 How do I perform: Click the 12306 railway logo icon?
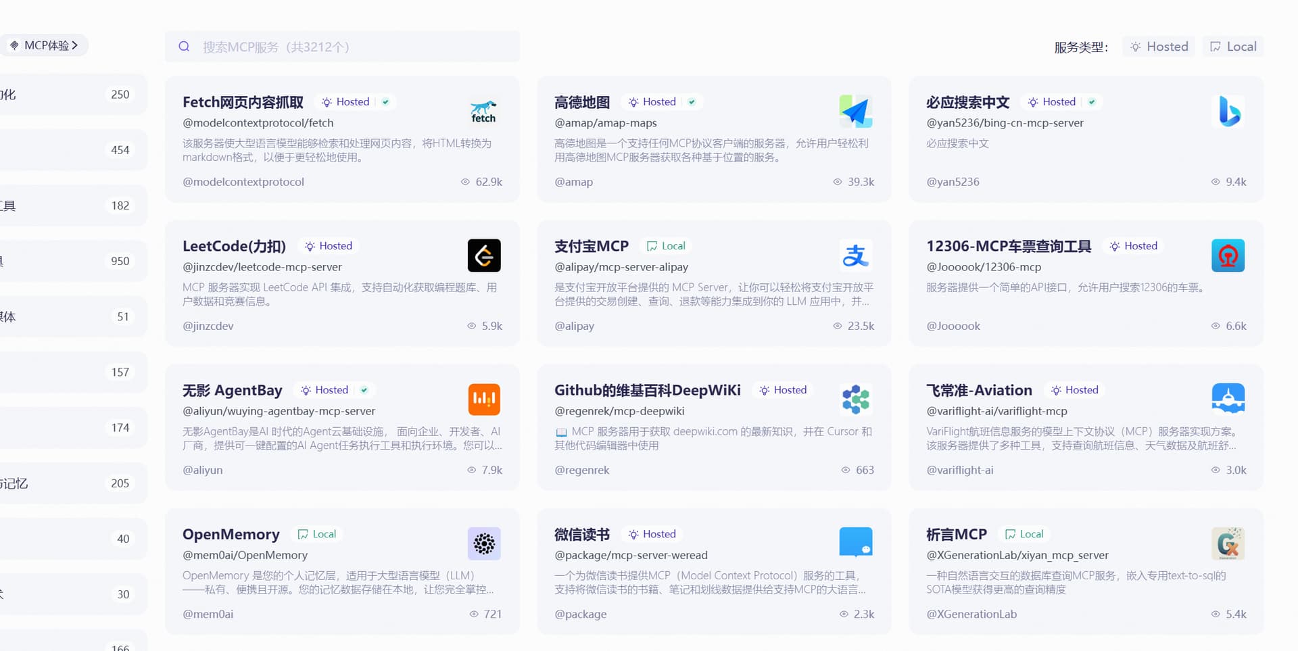click(1228, 256)
